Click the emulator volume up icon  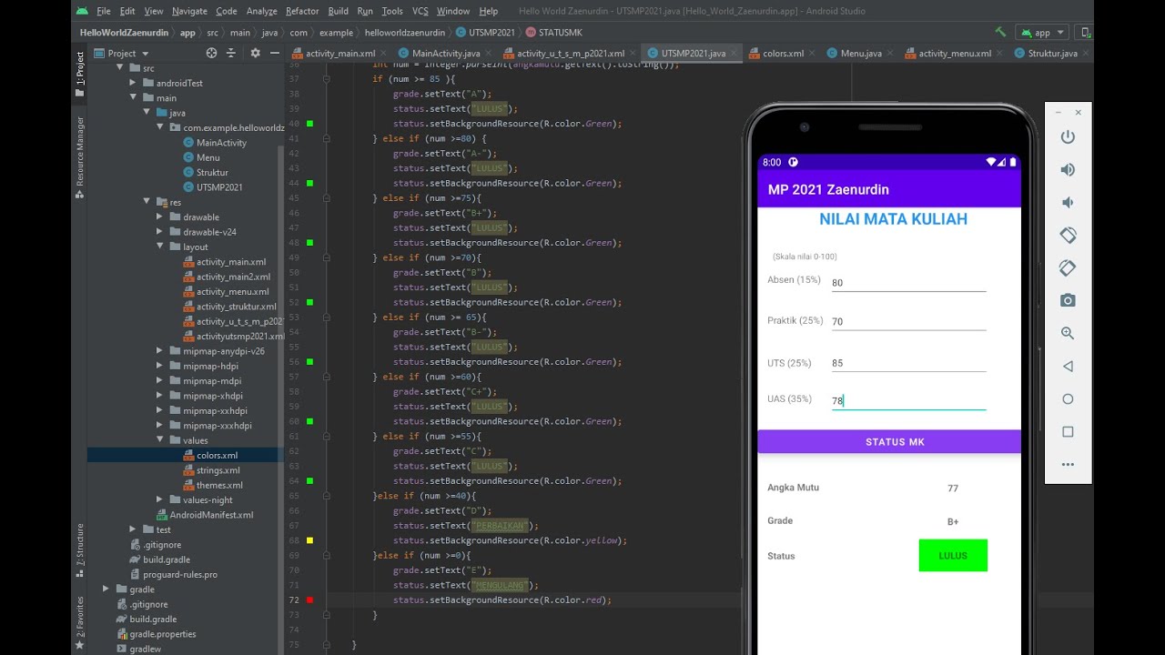coord(1068,170)
